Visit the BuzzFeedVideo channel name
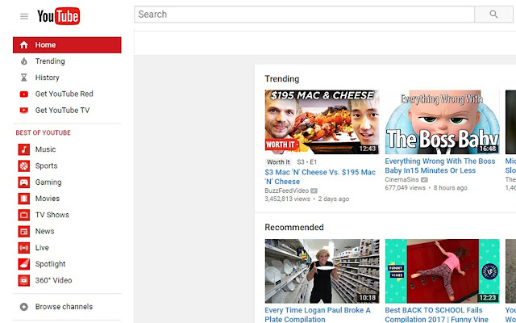 pyautogui.click(x=287, y=191)
